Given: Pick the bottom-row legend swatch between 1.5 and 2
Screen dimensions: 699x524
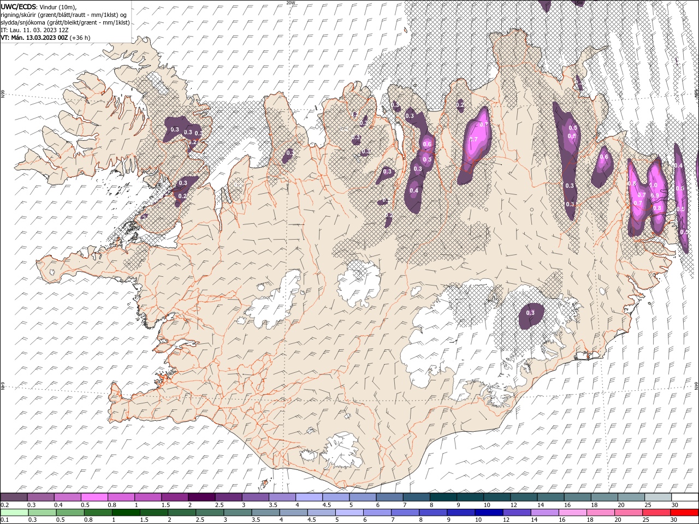Looking at the screenshot, I should (x=153, y=513).
